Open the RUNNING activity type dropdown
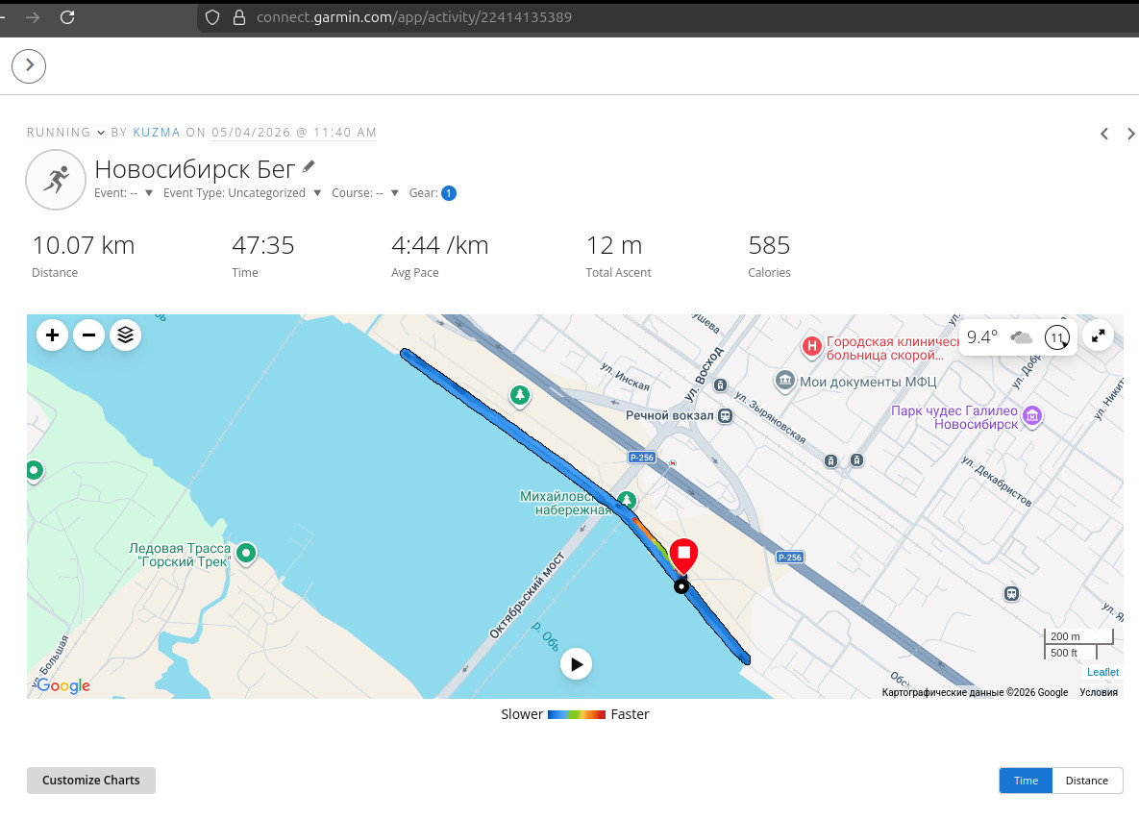The height and width of the screenshot is (819, 1139). pos(65,133)
